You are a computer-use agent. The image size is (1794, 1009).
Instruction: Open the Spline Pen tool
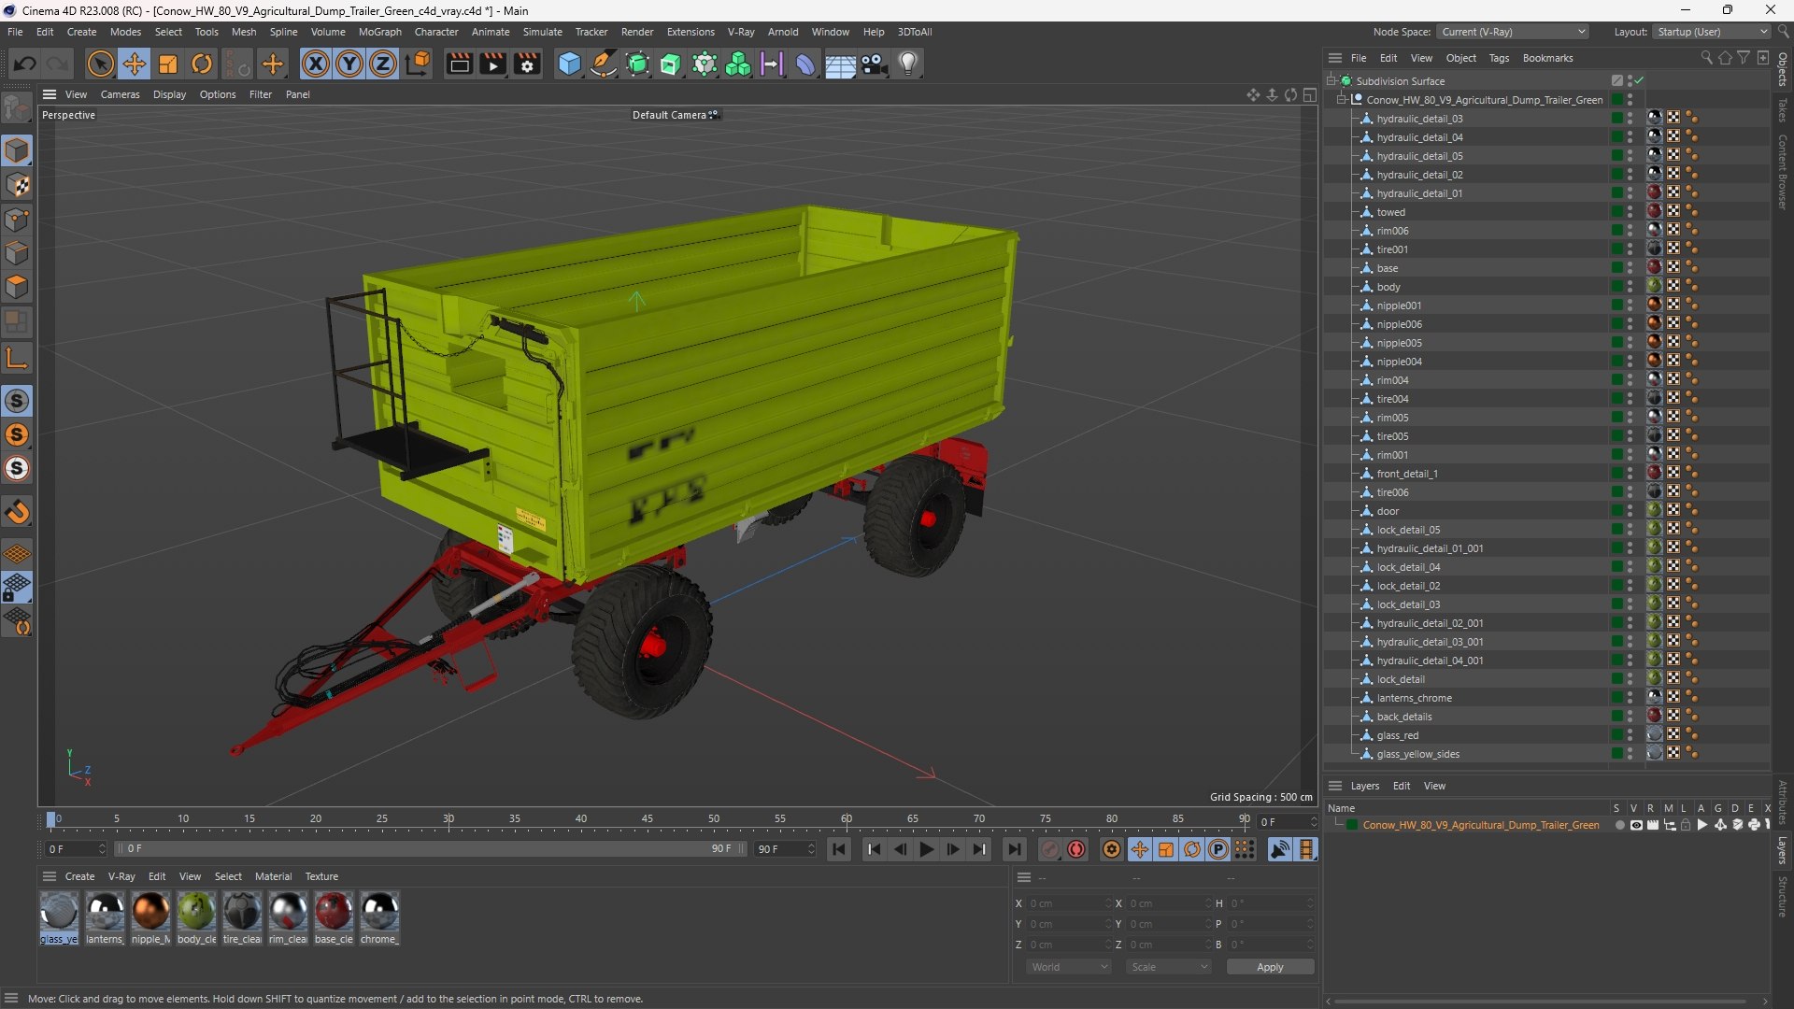click(x=604, y=64)
